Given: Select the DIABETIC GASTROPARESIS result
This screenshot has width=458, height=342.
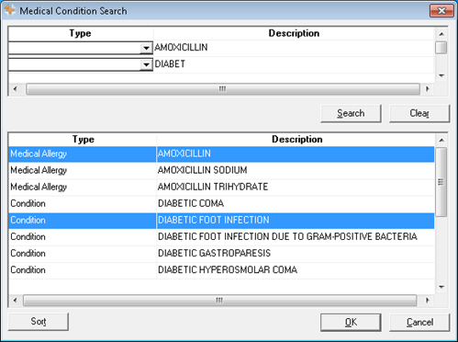Looking at the screenshot, I should (221, 254).
